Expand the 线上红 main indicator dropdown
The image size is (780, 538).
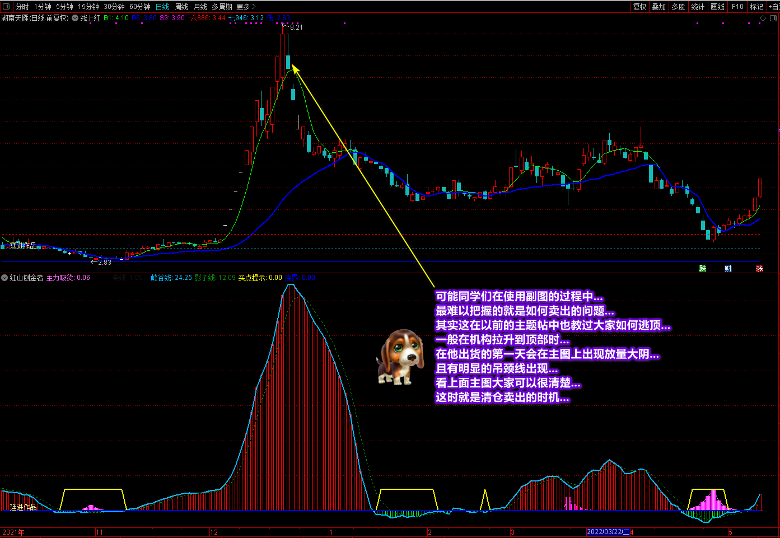point(75,18)
